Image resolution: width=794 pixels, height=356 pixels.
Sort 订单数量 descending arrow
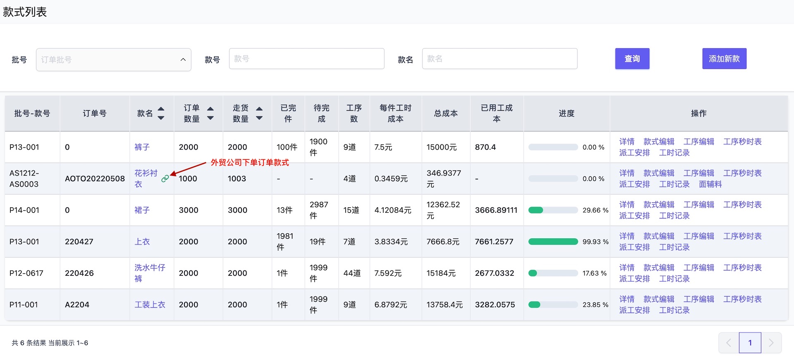tap(210, 118)
